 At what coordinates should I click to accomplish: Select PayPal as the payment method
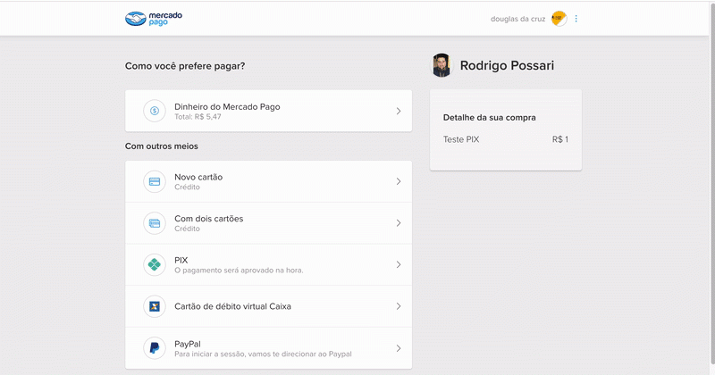(x=269, y=348)
